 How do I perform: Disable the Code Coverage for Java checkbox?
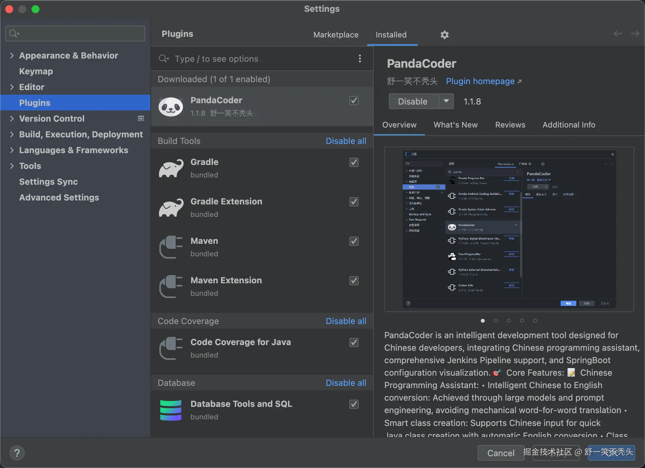click(x=354, y=342)
